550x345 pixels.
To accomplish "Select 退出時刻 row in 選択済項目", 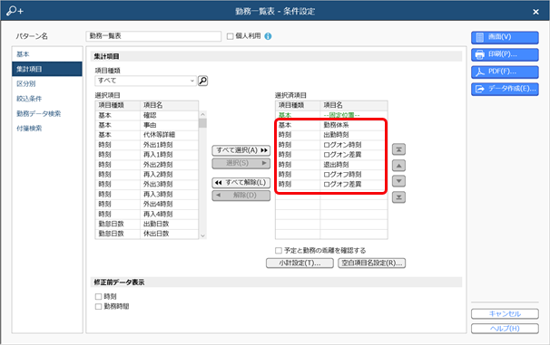I will point(331,165).
